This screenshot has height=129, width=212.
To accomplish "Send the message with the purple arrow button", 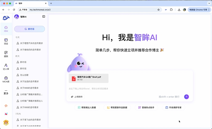I will click(187, 97).
